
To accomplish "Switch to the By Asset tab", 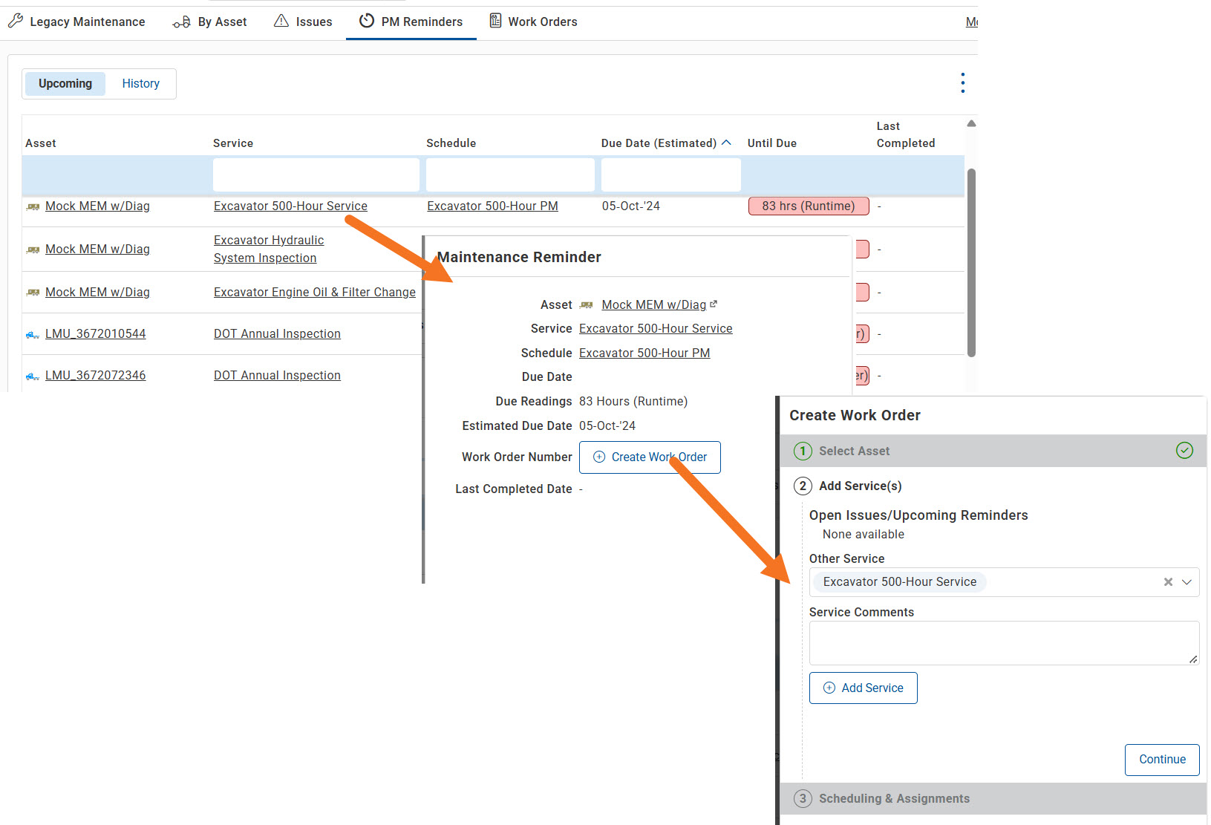I will pos(210,22).
